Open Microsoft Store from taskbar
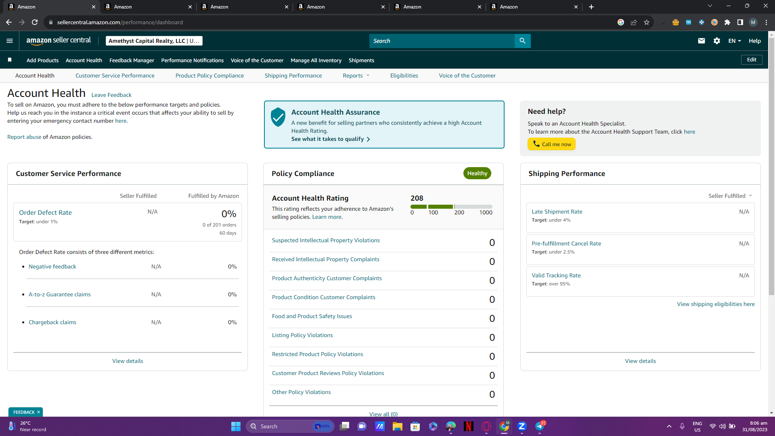Screen dimensions: 775x436 pyautogui.click(x=415, y=426)
